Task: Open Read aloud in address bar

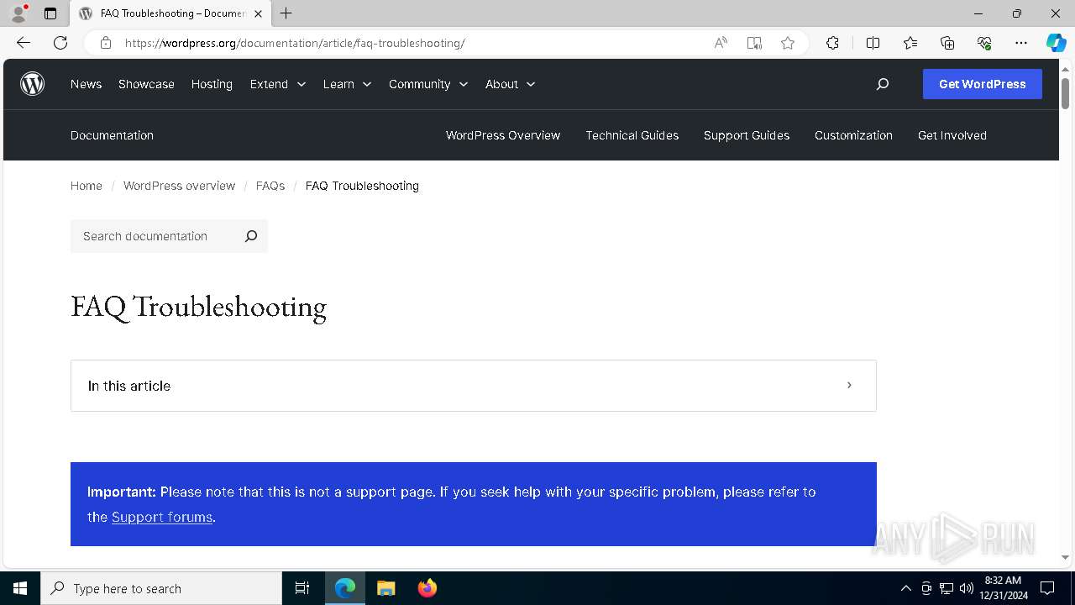Action: [x=721, y=43]
